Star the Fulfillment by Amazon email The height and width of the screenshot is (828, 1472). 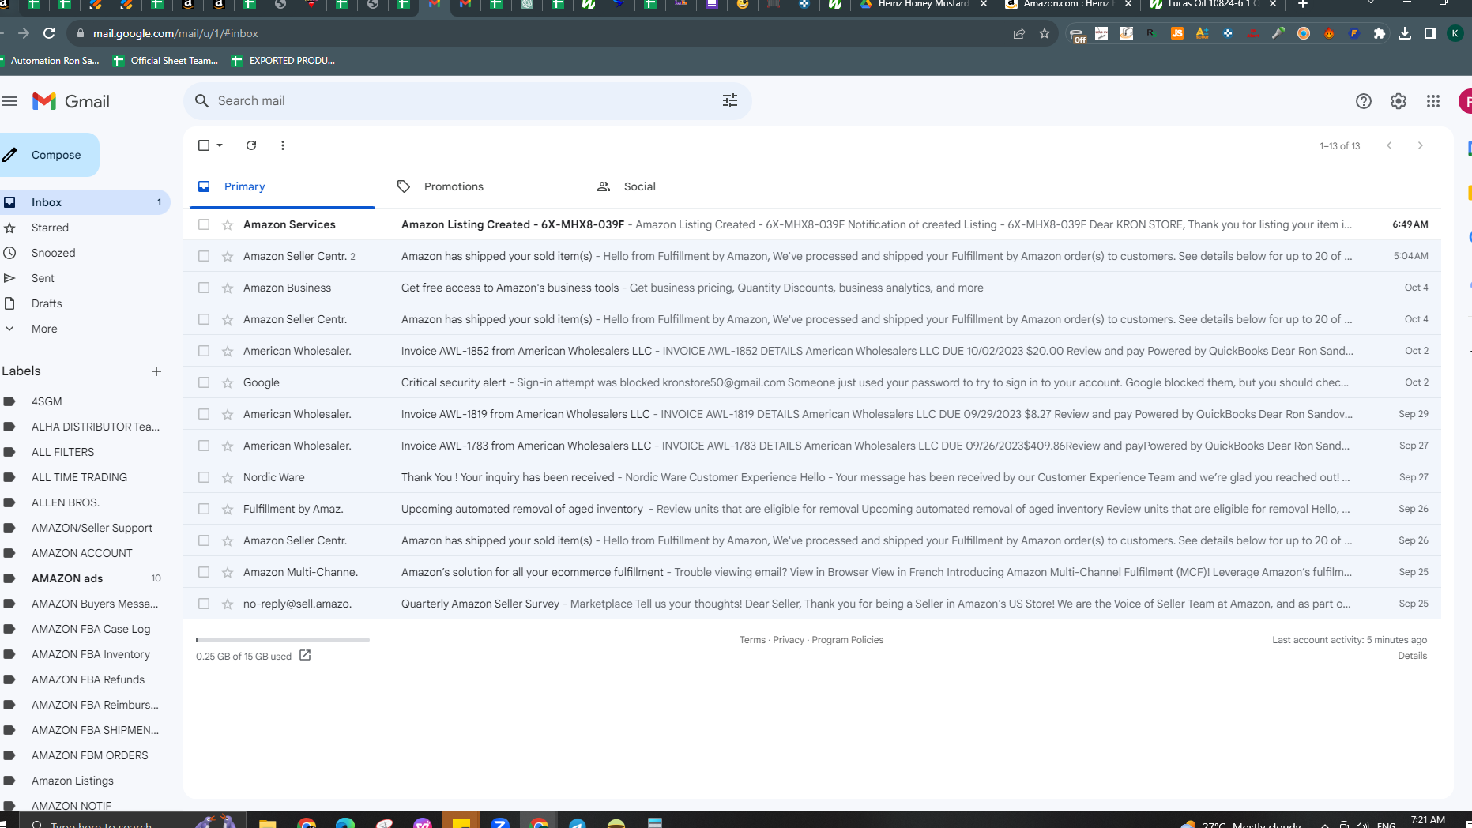click(x=228, y=509)
